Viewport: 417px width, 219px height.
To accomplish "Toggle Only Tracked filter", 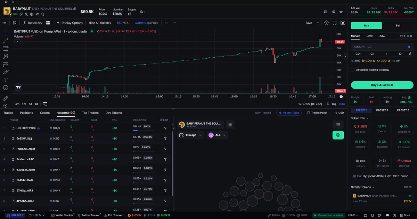I will coord(263,113).
